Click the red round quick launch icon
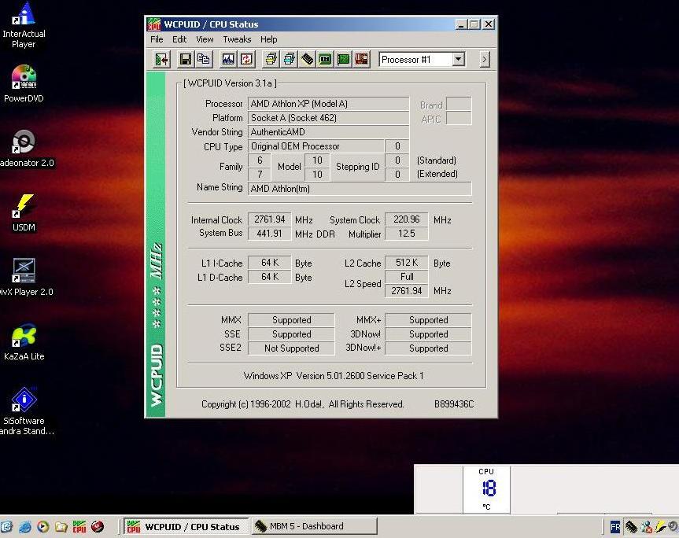The height and width of the screenshot is (538, 679). (98, 527)
